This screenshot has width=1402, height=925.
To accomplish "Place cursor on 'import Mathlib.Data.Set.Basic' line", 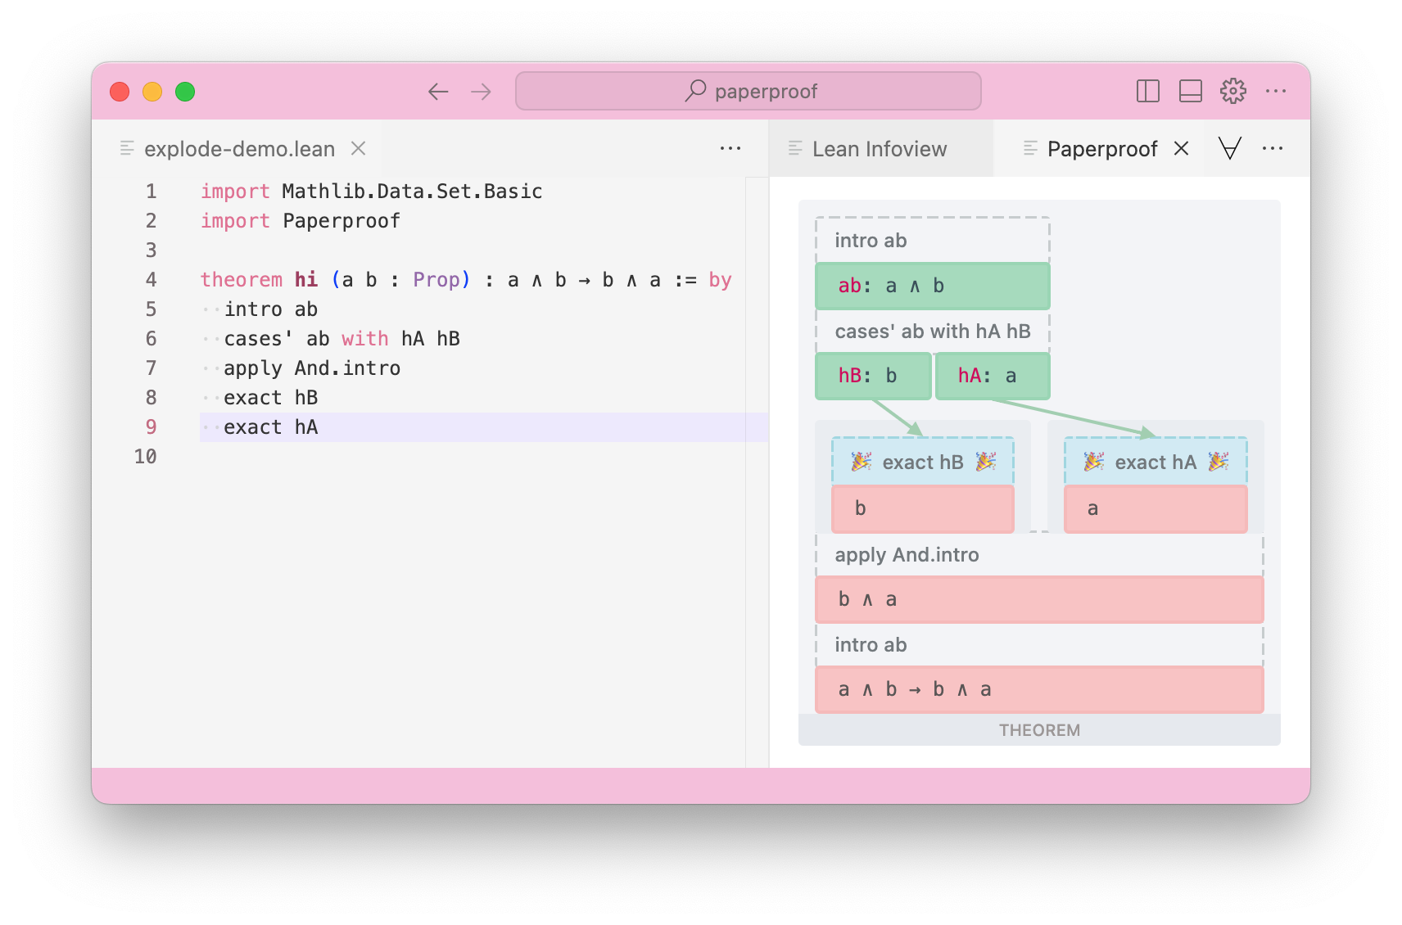I will coord(371,192).
